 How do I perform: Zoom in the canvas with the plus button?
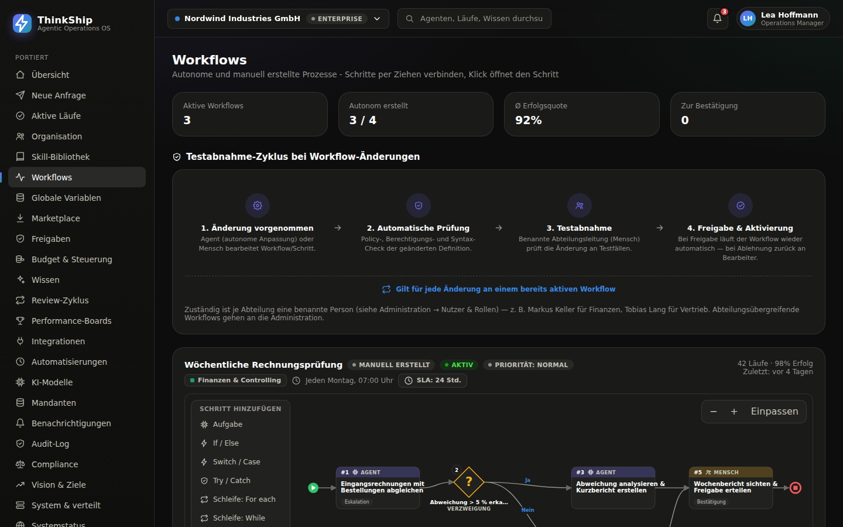pos(734,412)
